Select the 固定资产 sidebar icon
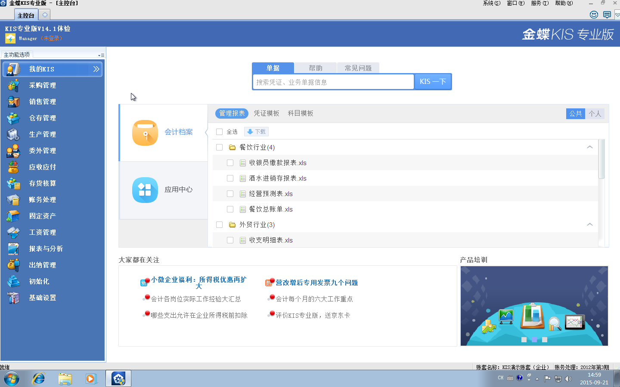The image size is (620, 387). tap(13, 216)
